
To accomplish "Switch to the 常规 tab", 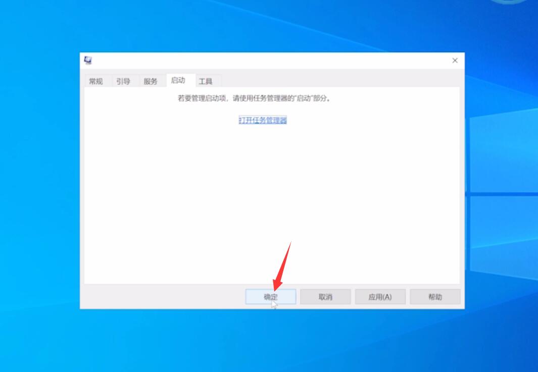I will [x=95, y=81].
